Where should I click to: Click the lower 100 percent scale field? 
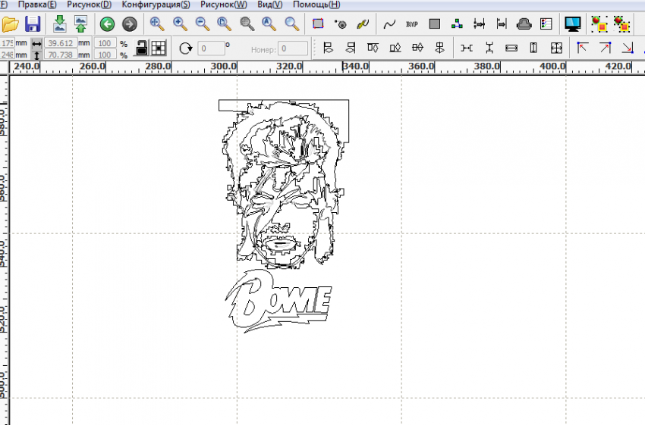pos(105,55)
